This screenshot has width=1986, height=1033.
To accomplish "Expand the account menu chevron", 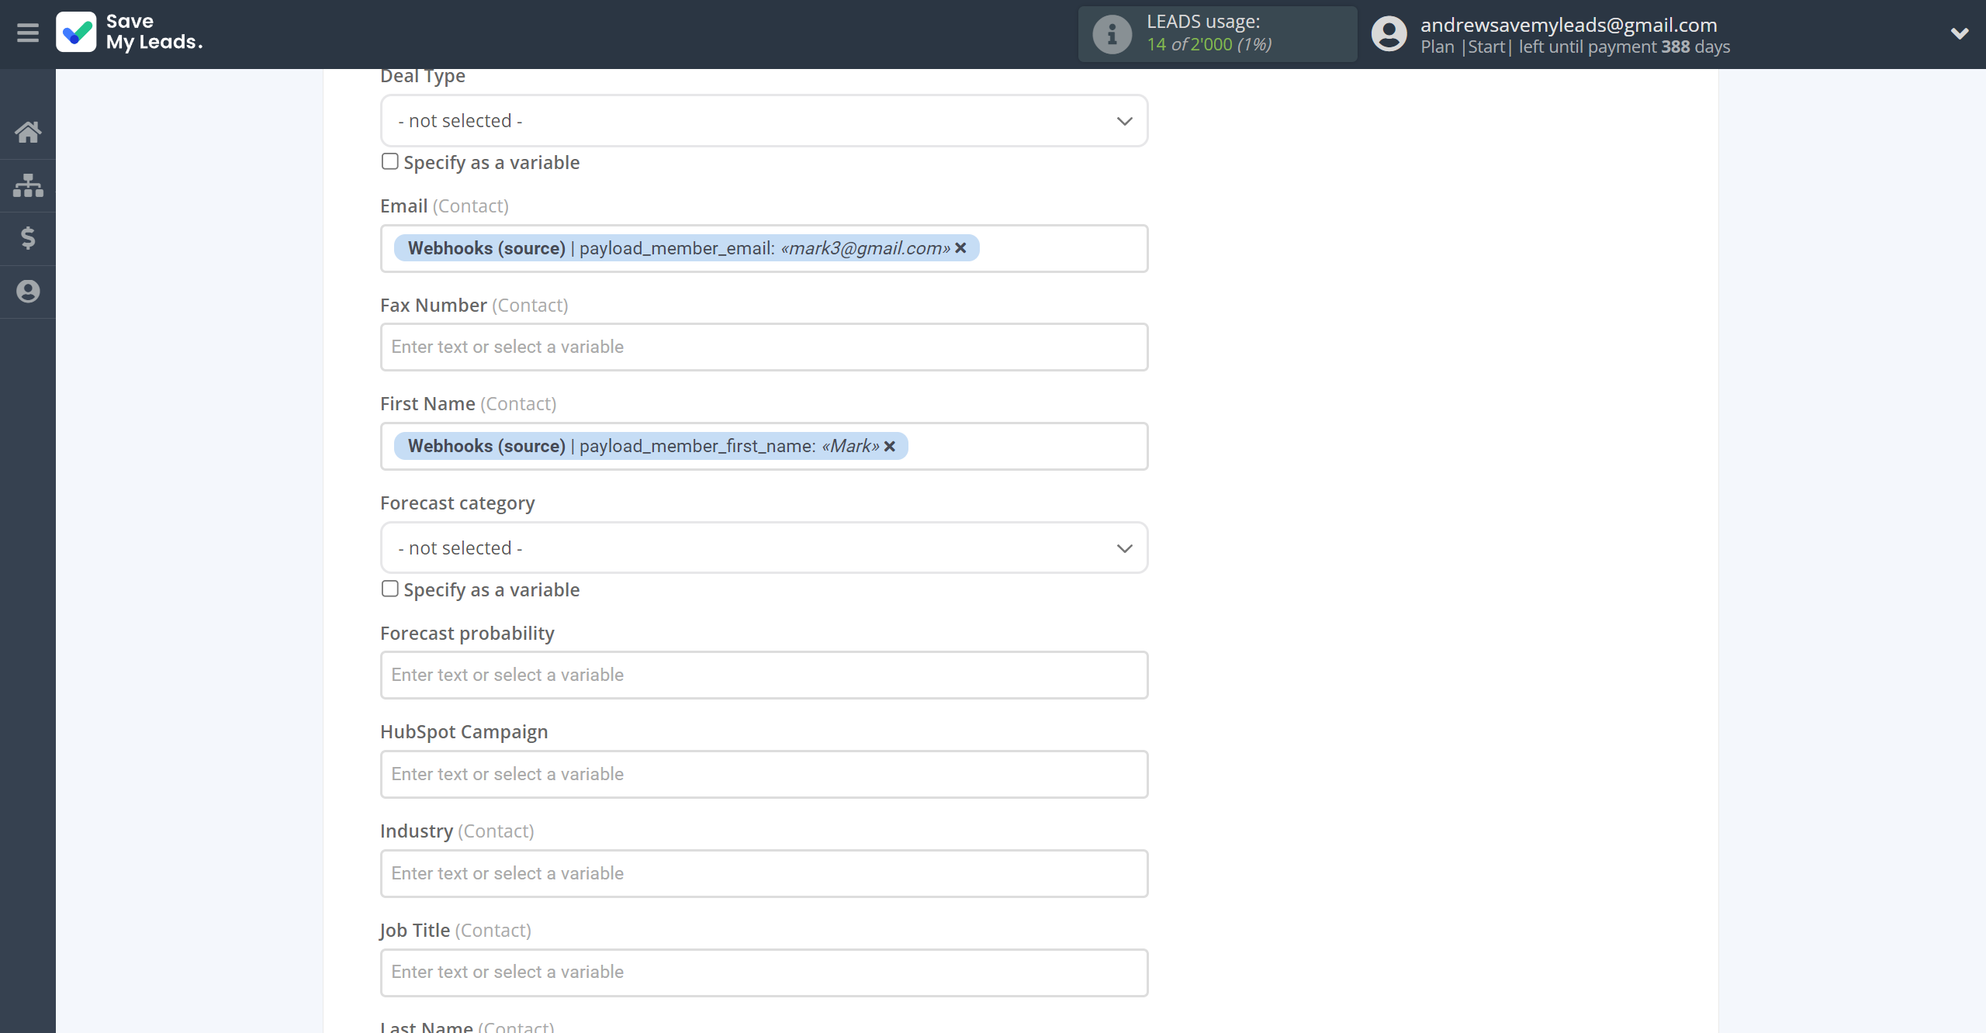I will 1960,33.
